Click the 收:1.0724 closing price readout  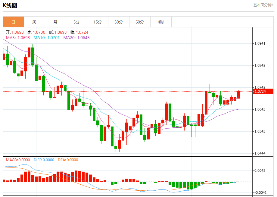pos(79,32)
